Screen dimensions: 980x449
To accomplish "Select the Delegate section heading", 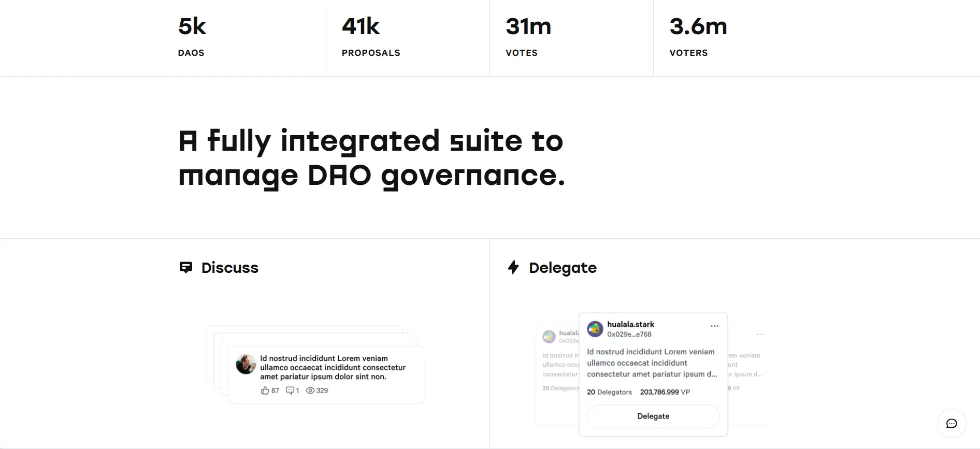I will (563, 268).
